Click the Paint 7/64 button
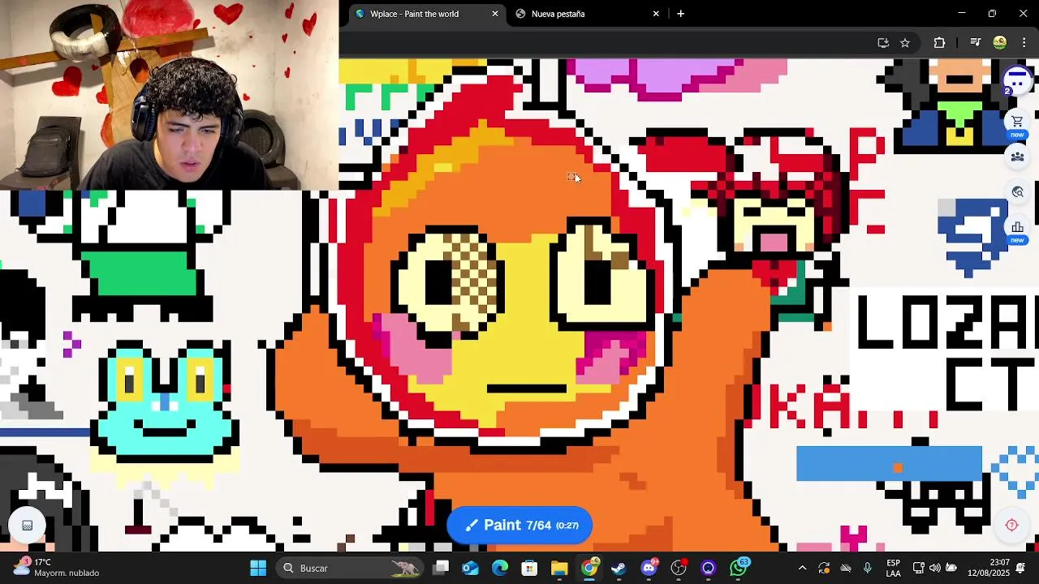This screenshot has width=1039, height=584. pyautogui.click(x=519, y=525)
